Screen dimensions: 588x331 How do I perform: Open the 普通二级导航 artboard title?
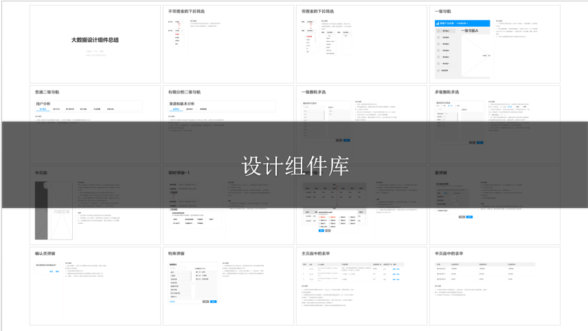click(x=47, y=91)
